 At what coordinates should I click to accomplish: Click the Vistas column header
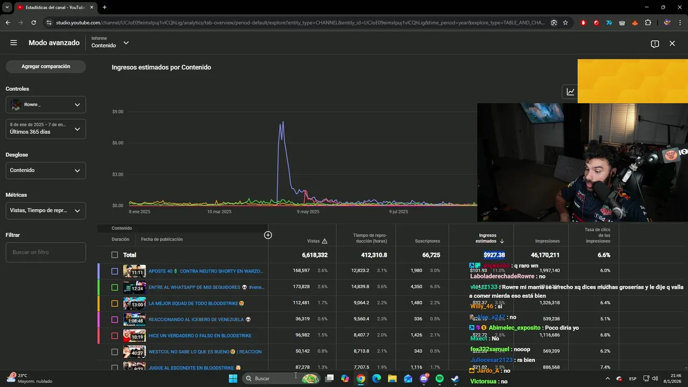(x=313, y=241)
